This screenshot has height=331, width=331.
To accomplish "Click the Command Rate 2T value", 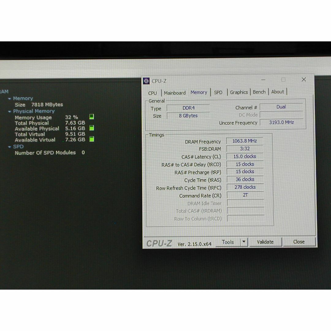I will [245, 195].
